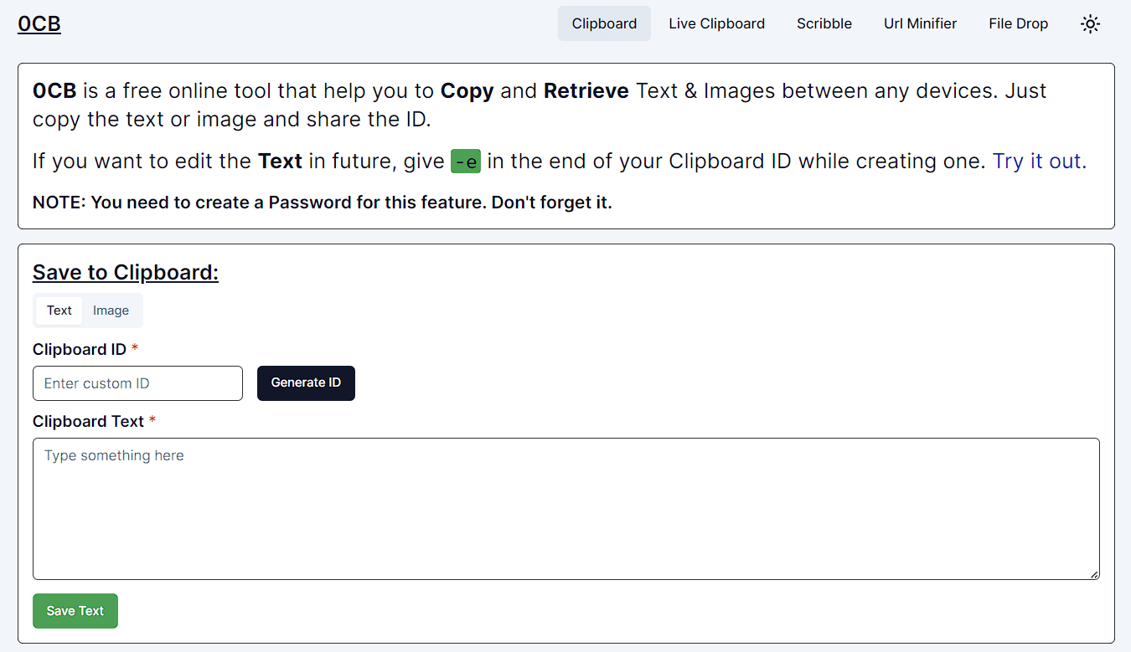The width and height of the screenshot is (1131, 652).
Task: Click the bold NOTE password reminder text
Action: 323,203
